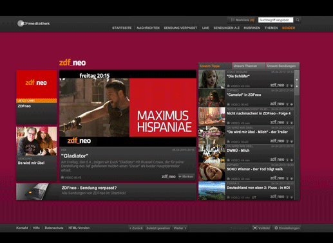Click SOKO Wismar - Der Tod trägt weiß title
333x243 pixels.
(x=255, y=169)
